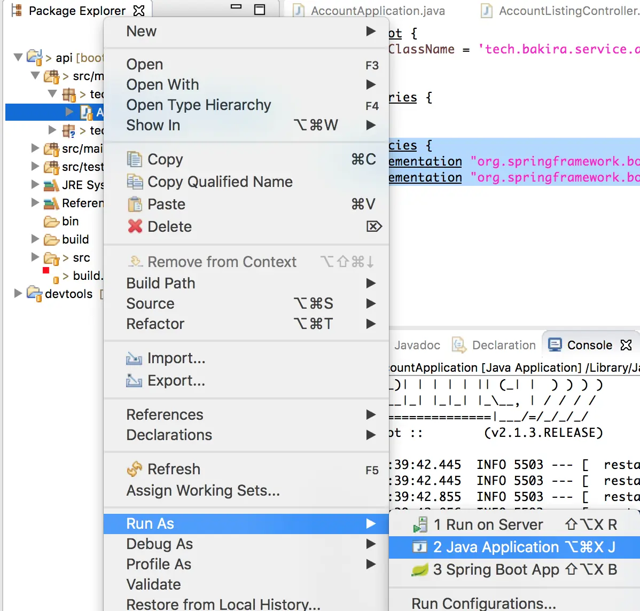Click the Spring Boot App leaf icon
Image resolution: width=640 pixels, height=611 pixels.
click(419, 570)
